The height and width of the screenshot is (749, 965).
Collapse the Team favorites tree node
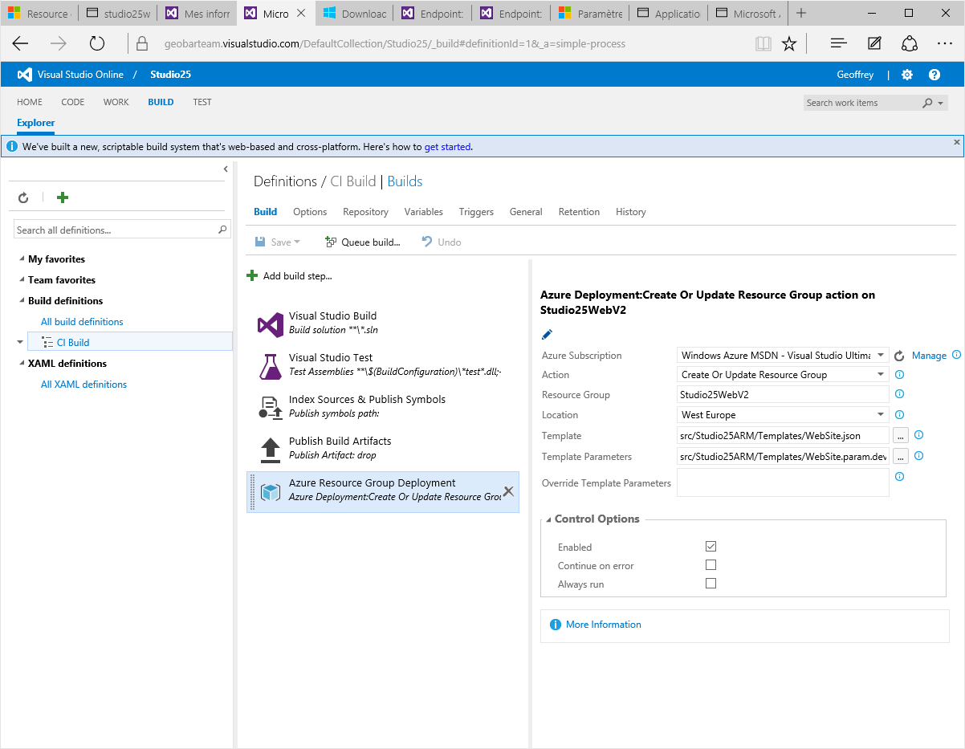click(x=22, y=280)
